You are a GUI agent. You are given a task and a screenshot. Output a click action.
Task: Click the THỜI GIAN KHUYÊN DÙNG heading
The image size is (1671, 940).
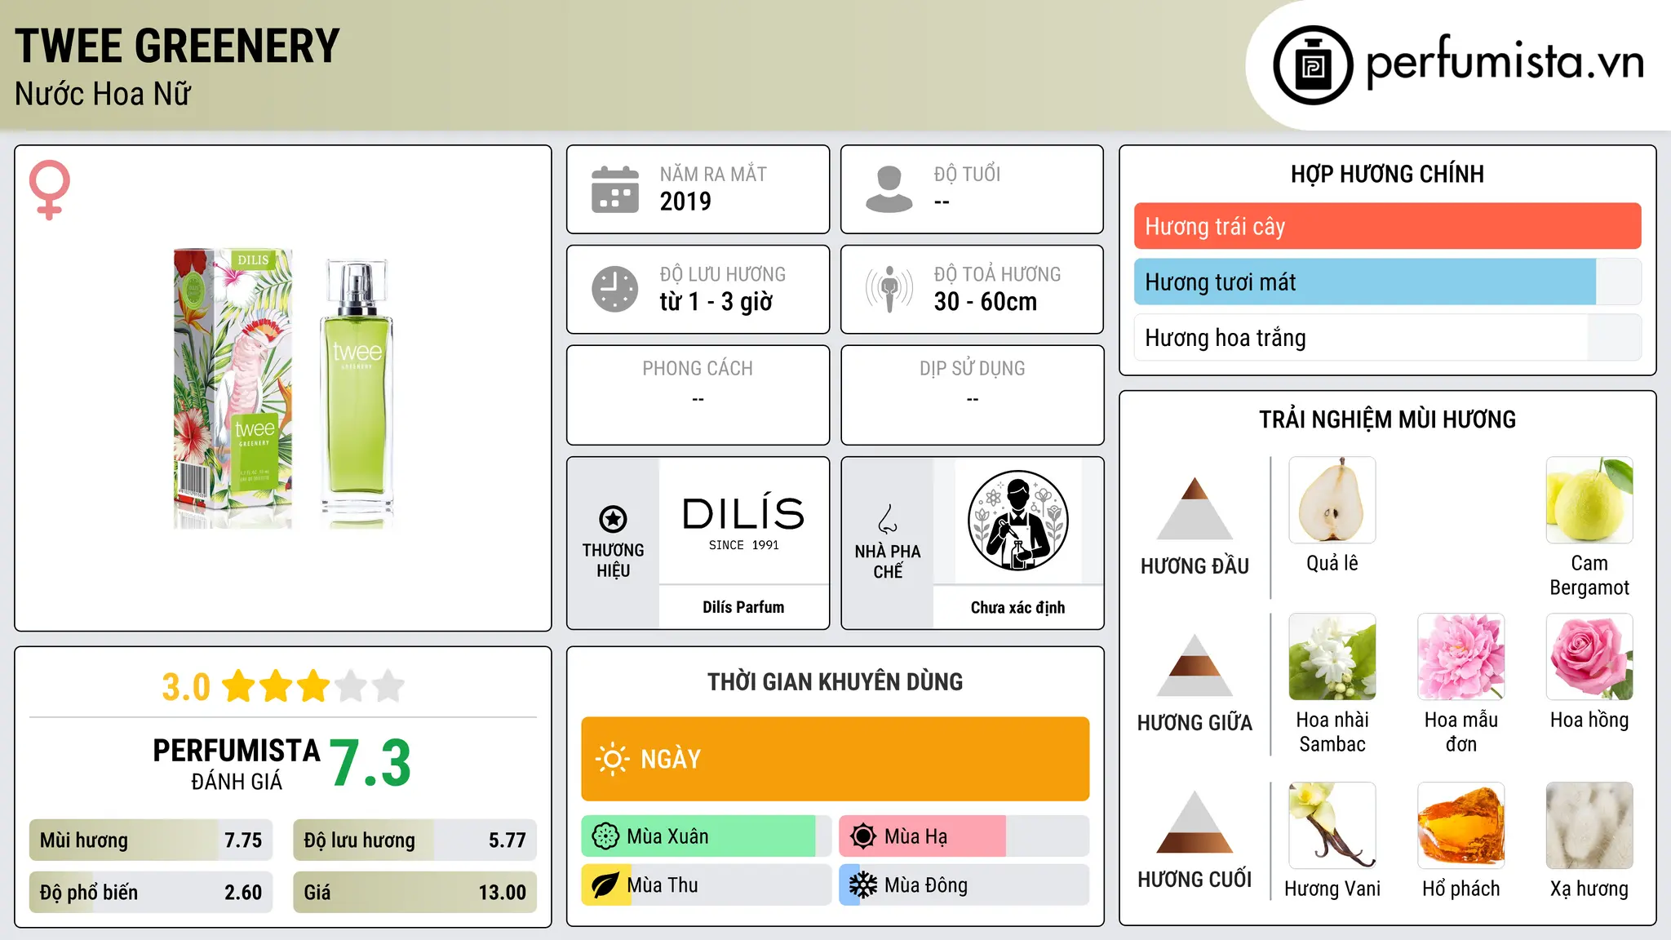pyautogui.click(x=835, y=681)
